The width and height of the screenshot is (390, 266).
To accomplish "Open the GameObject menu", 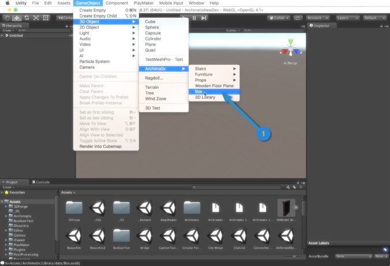I will pyautogui.click(x=88, y=3).
